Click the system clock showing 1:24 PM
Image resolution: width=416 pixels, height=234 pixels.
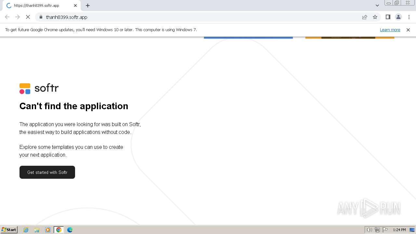399,230
